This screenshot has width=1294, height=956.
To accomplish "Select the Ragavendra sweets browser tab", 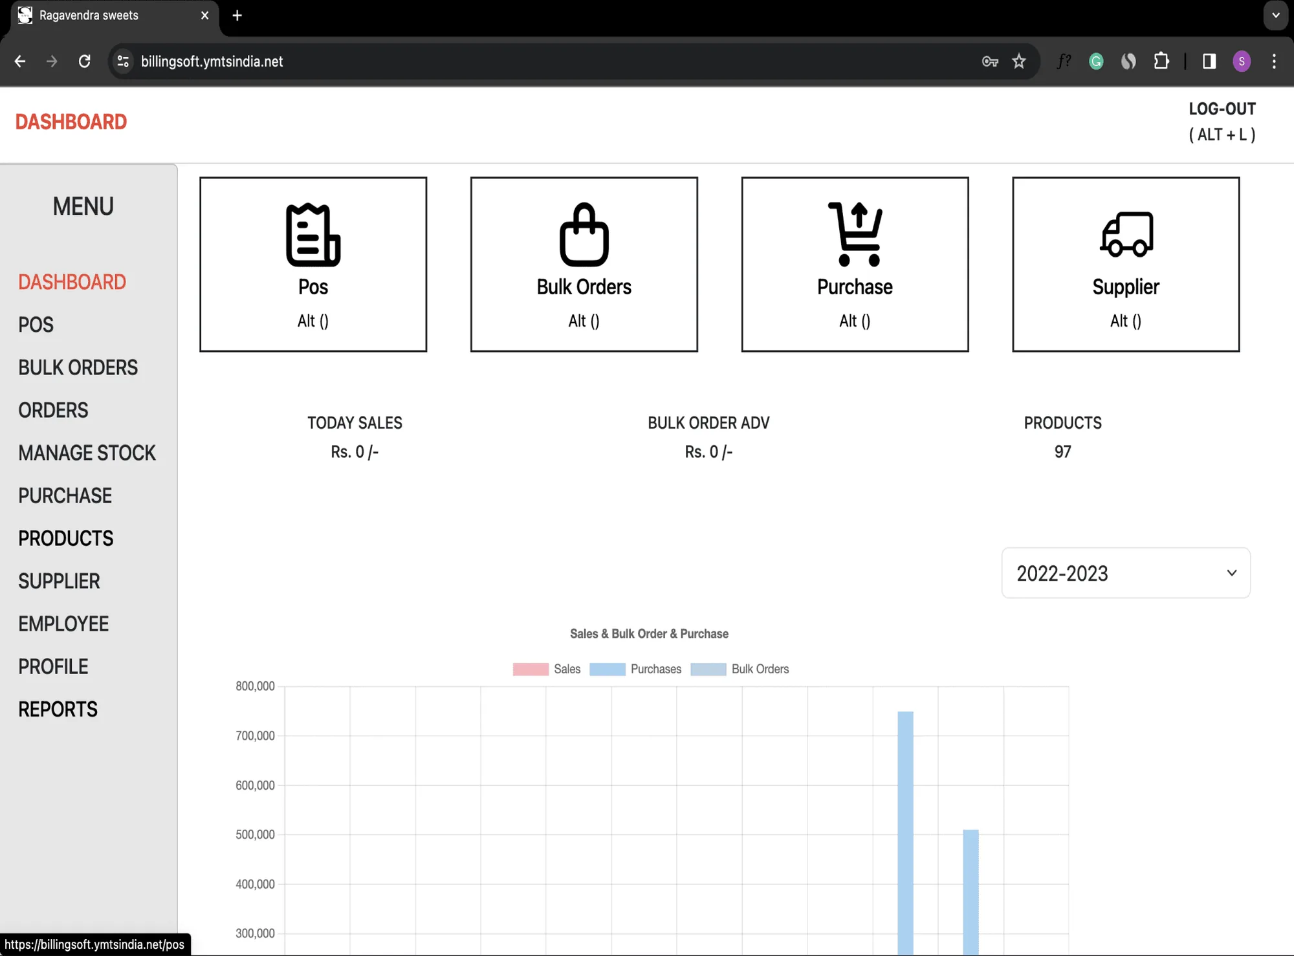I will pos(113,16).
